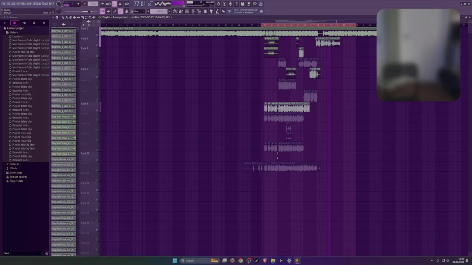Toggle wait for input before recording
472x265 pixels.
108,4
